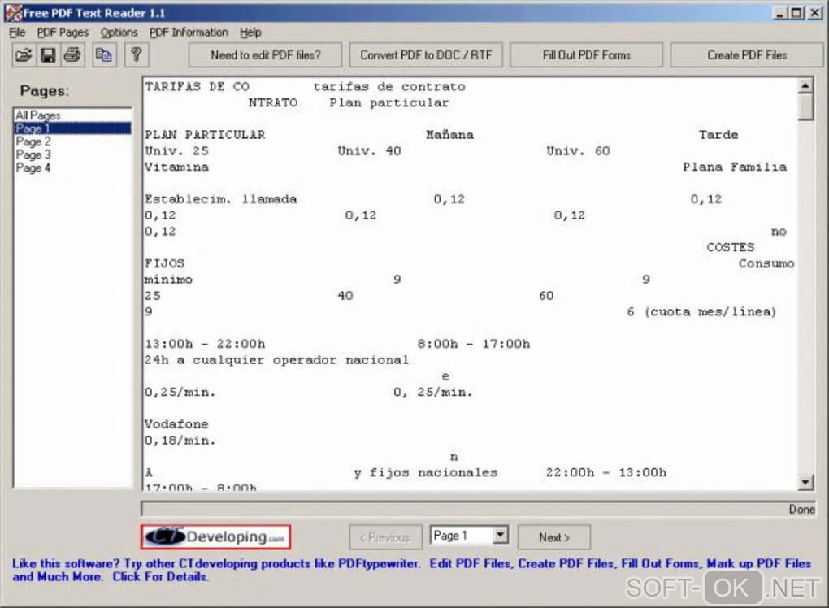Click the text scrollbar up arrow

tap(805, 85)
